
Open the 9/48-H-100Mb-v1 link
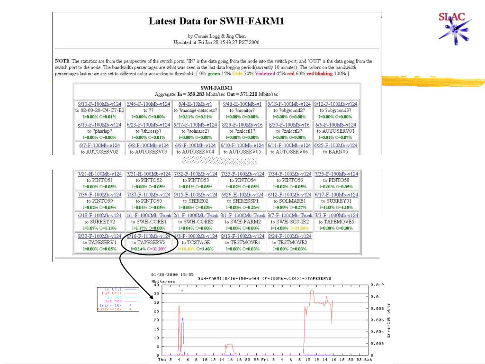242,104
